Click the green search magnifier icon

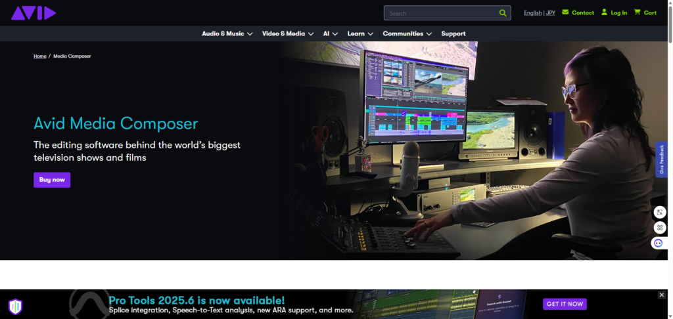pyautogui.click(x=503, y=13)
